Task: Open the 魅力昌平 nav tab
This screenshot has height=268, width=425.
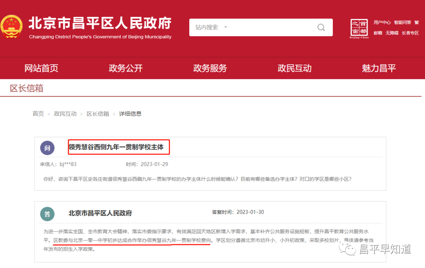Action: pos(379,68)
